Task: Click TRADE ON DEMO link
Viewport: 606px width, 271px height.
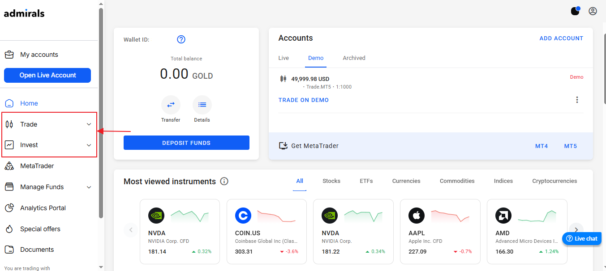Action: [x=304, y=100]
